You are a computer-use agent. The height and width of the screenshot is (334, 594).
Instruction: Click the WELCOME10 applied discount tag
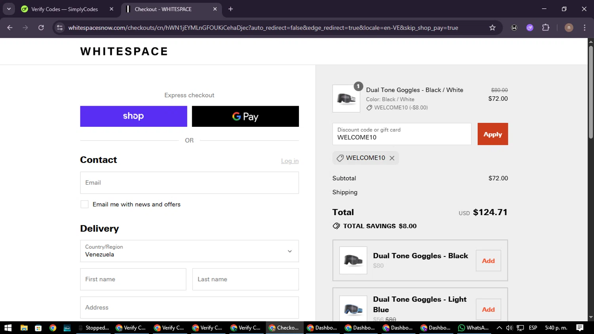pos(366,158)
